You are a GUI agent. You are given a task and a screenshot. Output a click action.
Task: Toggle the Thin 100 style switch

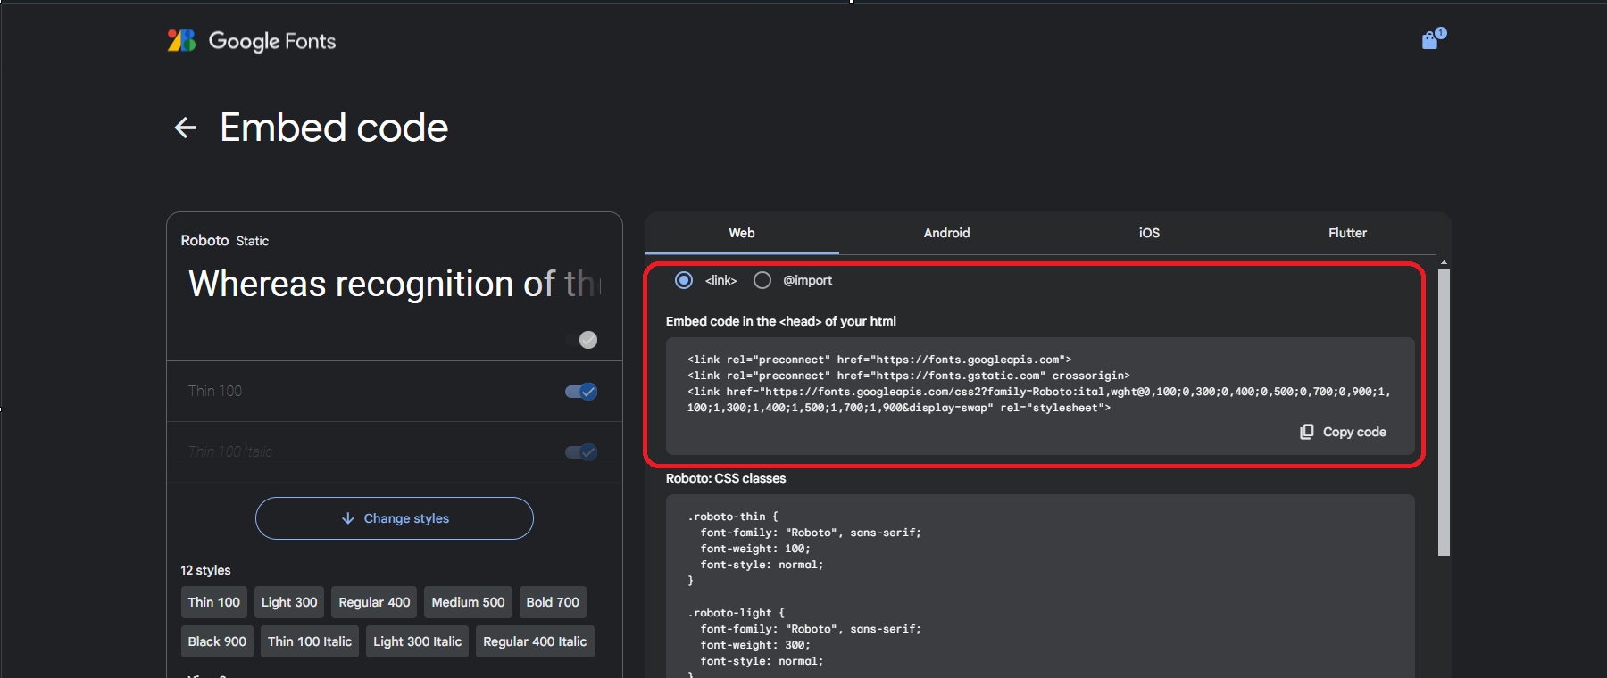pyautogui.click(x=582, y=392)
